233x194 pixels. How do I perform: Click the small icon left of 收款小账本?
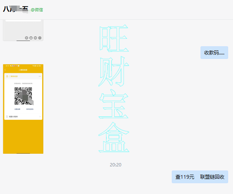pyautogui.click(x=7, y=116)
